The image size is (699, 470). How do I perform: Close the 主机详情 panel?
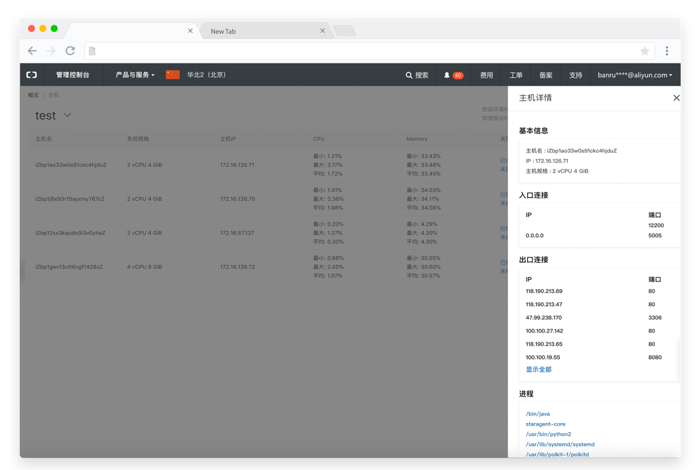pyautogui.click(x=676, y=98)
